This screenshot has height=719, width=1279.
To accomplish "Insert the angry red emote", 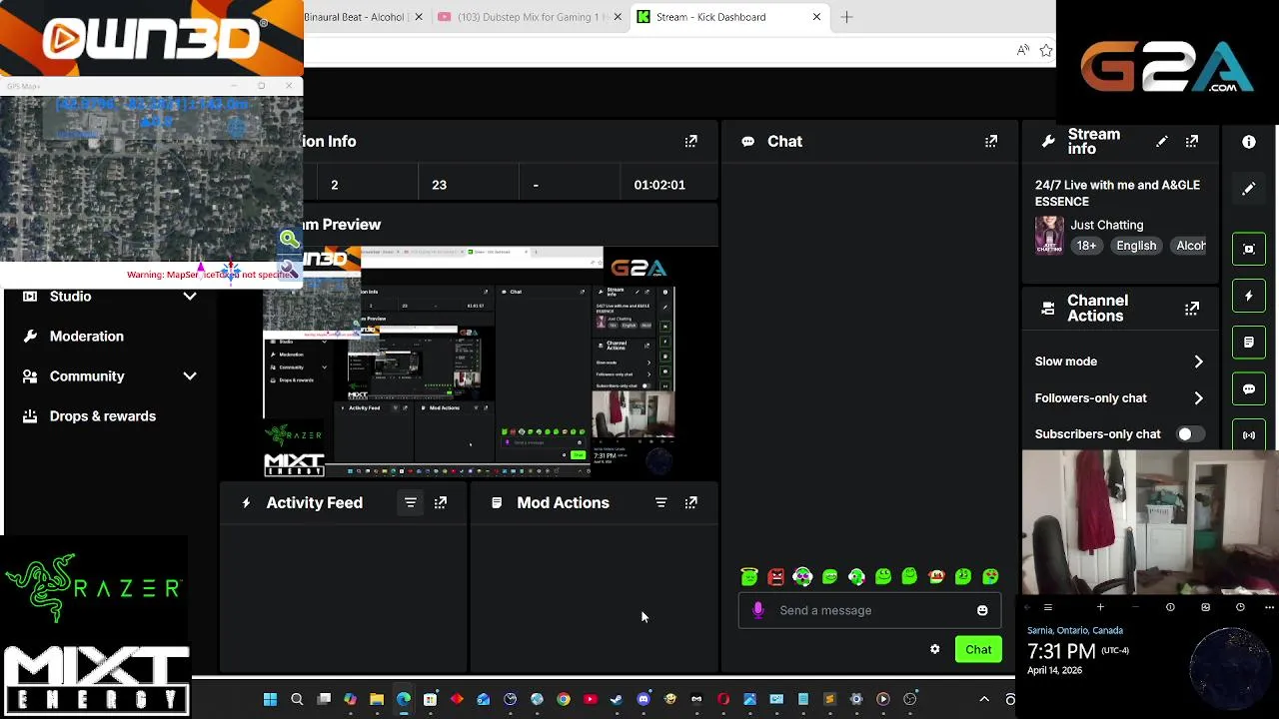I will coord(776,576).
